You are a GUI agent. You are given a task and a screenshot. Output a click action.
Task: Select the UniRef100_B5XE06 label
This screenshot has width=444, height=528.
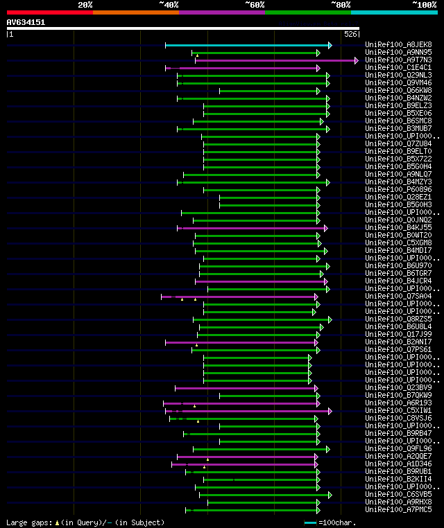pyautogui.click(x=398, y=113)
